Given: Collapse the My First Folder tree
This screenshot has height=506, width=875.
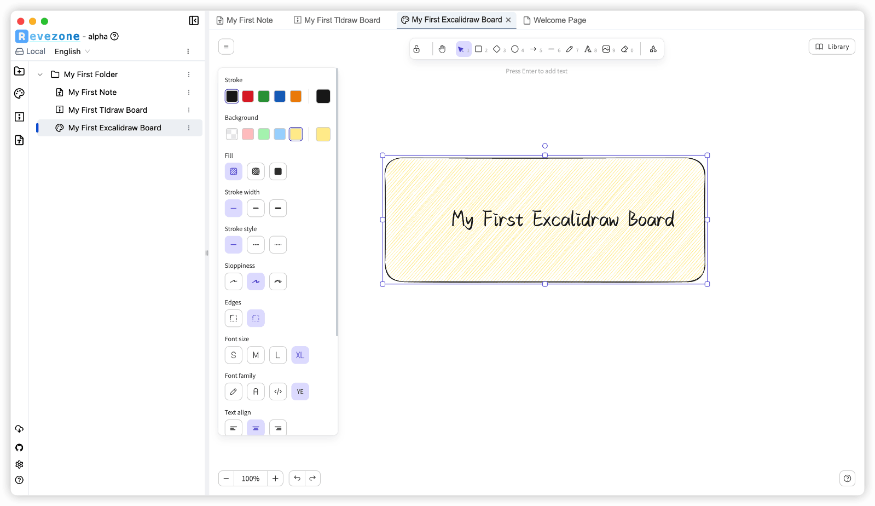Looking at the screenshot, I should point(40,74).
